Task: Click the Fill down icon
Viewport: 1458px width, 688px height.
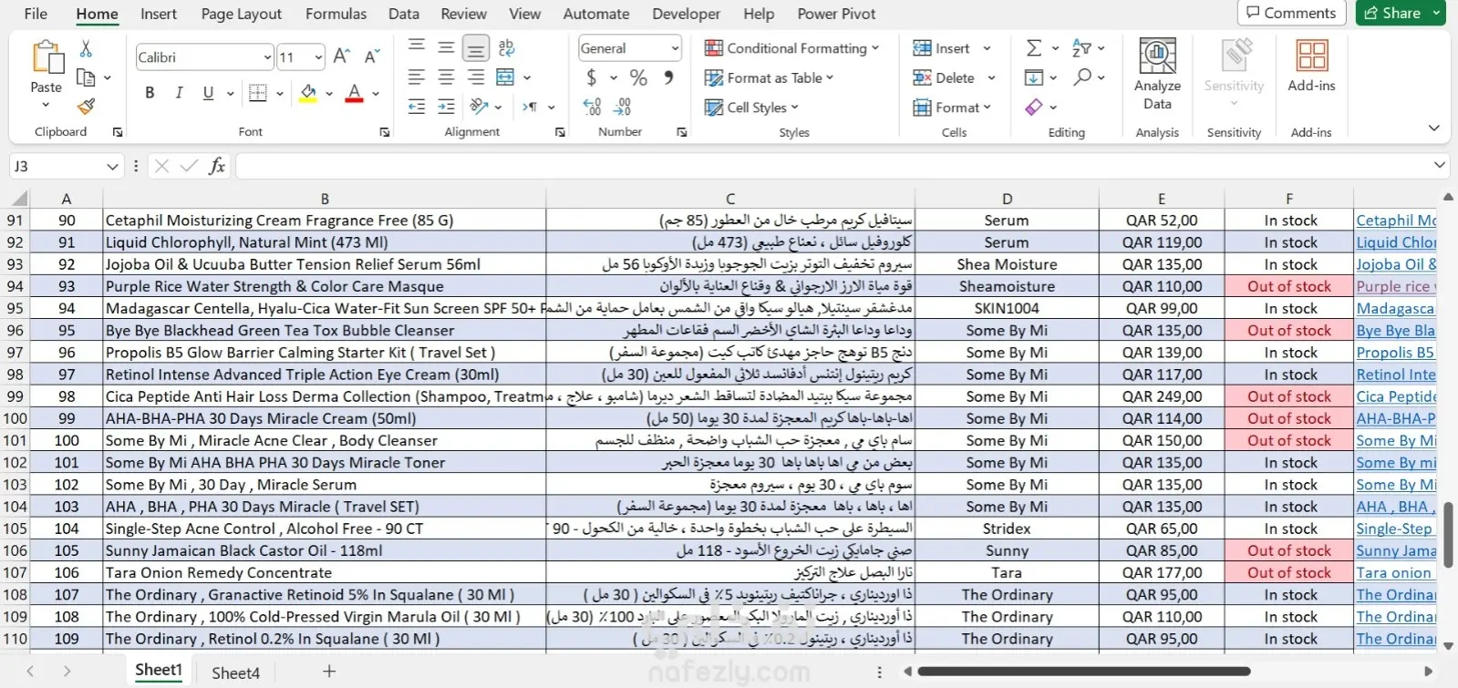Action: 1034,77
